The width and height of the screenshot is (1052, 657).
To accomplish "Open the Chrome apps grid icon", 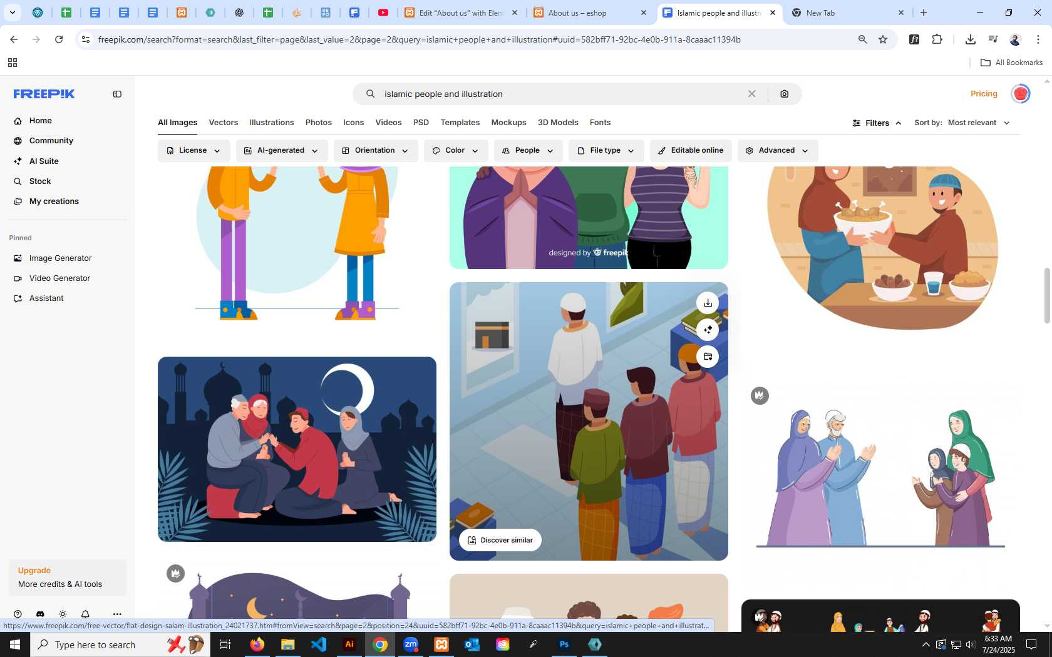I will (13, 63).
